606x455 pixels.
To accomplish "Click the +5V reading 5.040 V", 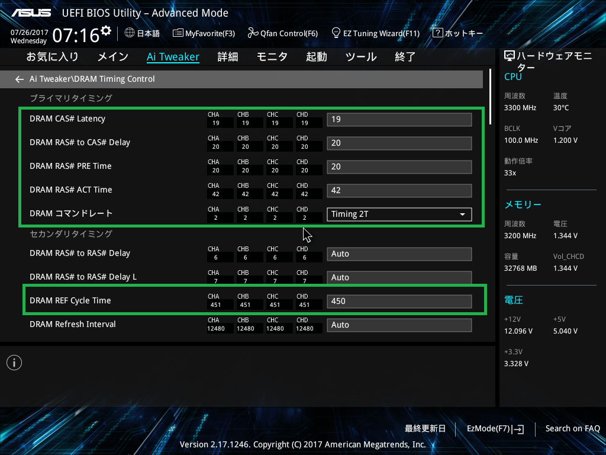I will [565, 331].
